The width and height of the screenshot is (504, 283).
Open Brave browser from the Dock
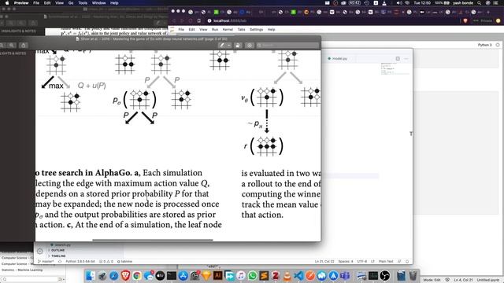125,275
